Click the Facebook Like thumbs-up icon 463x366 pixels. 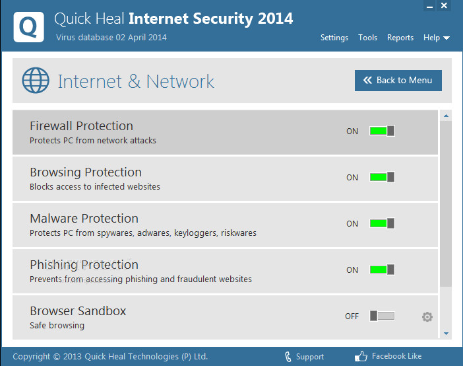click(x=361, y=356)
